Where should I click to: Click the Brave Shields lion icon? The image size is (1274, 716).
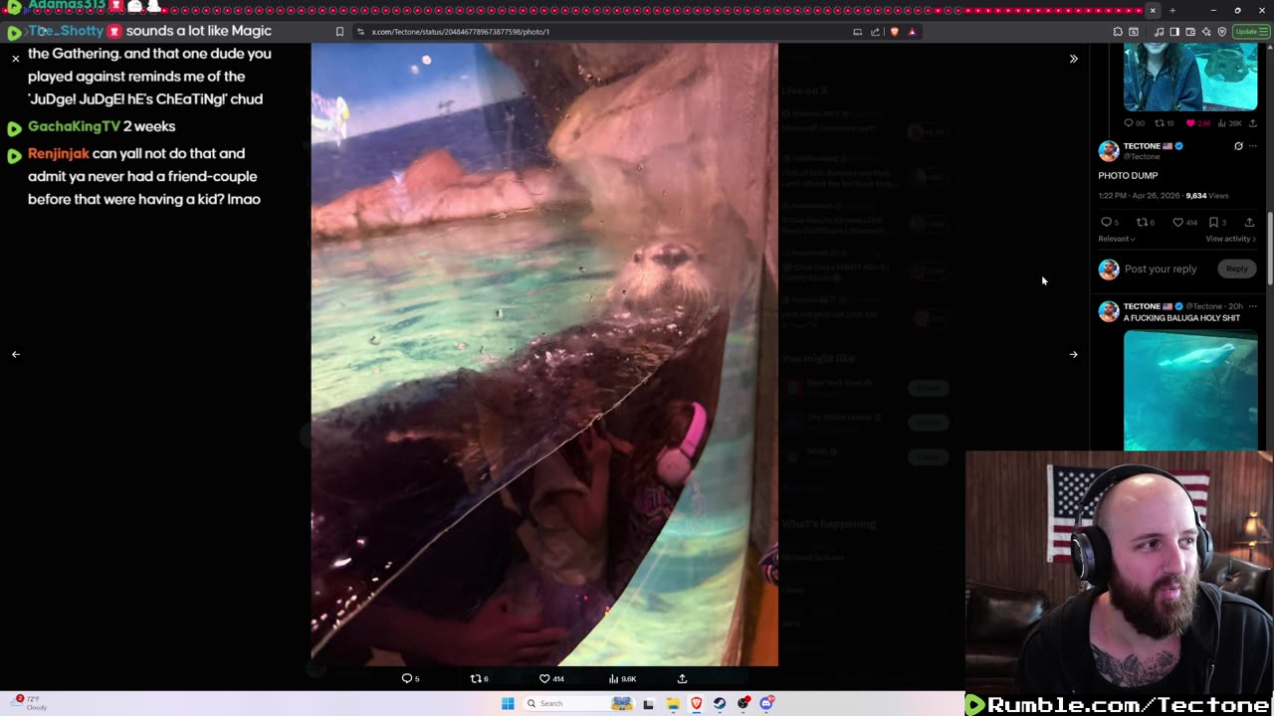coord(895,32)
